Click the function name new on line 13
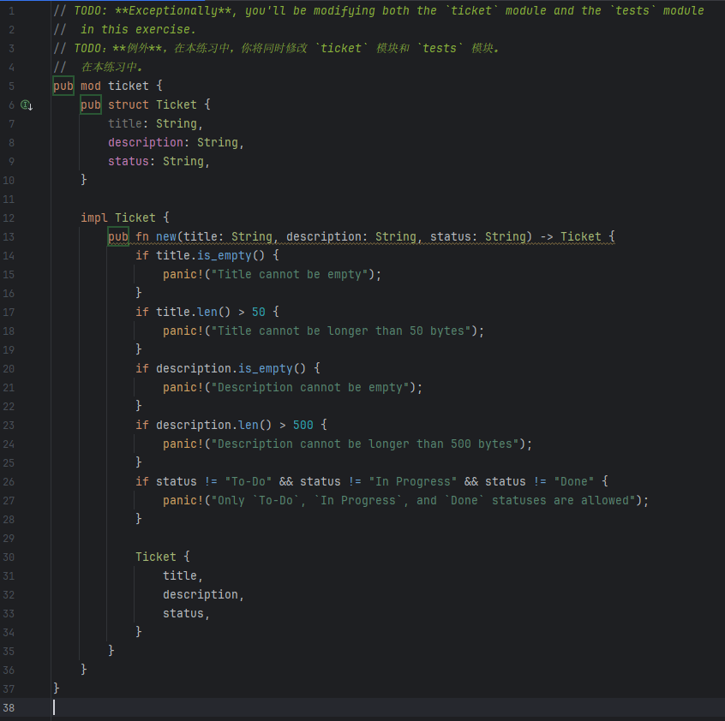 point(165,236)
